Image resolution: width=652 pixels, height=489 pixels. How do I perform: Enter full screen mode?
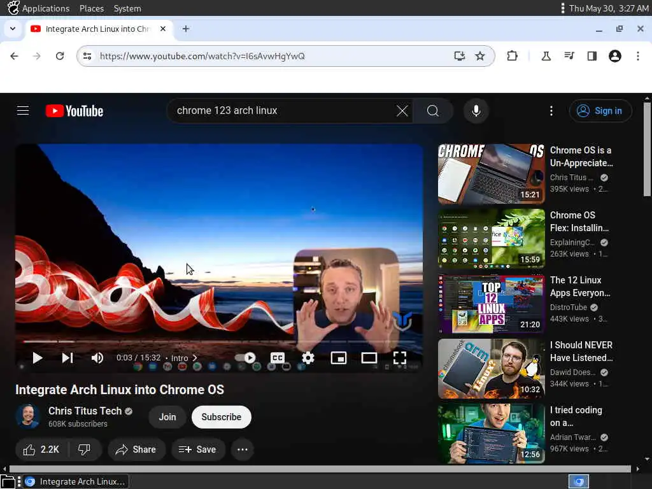tap(400, 358)
